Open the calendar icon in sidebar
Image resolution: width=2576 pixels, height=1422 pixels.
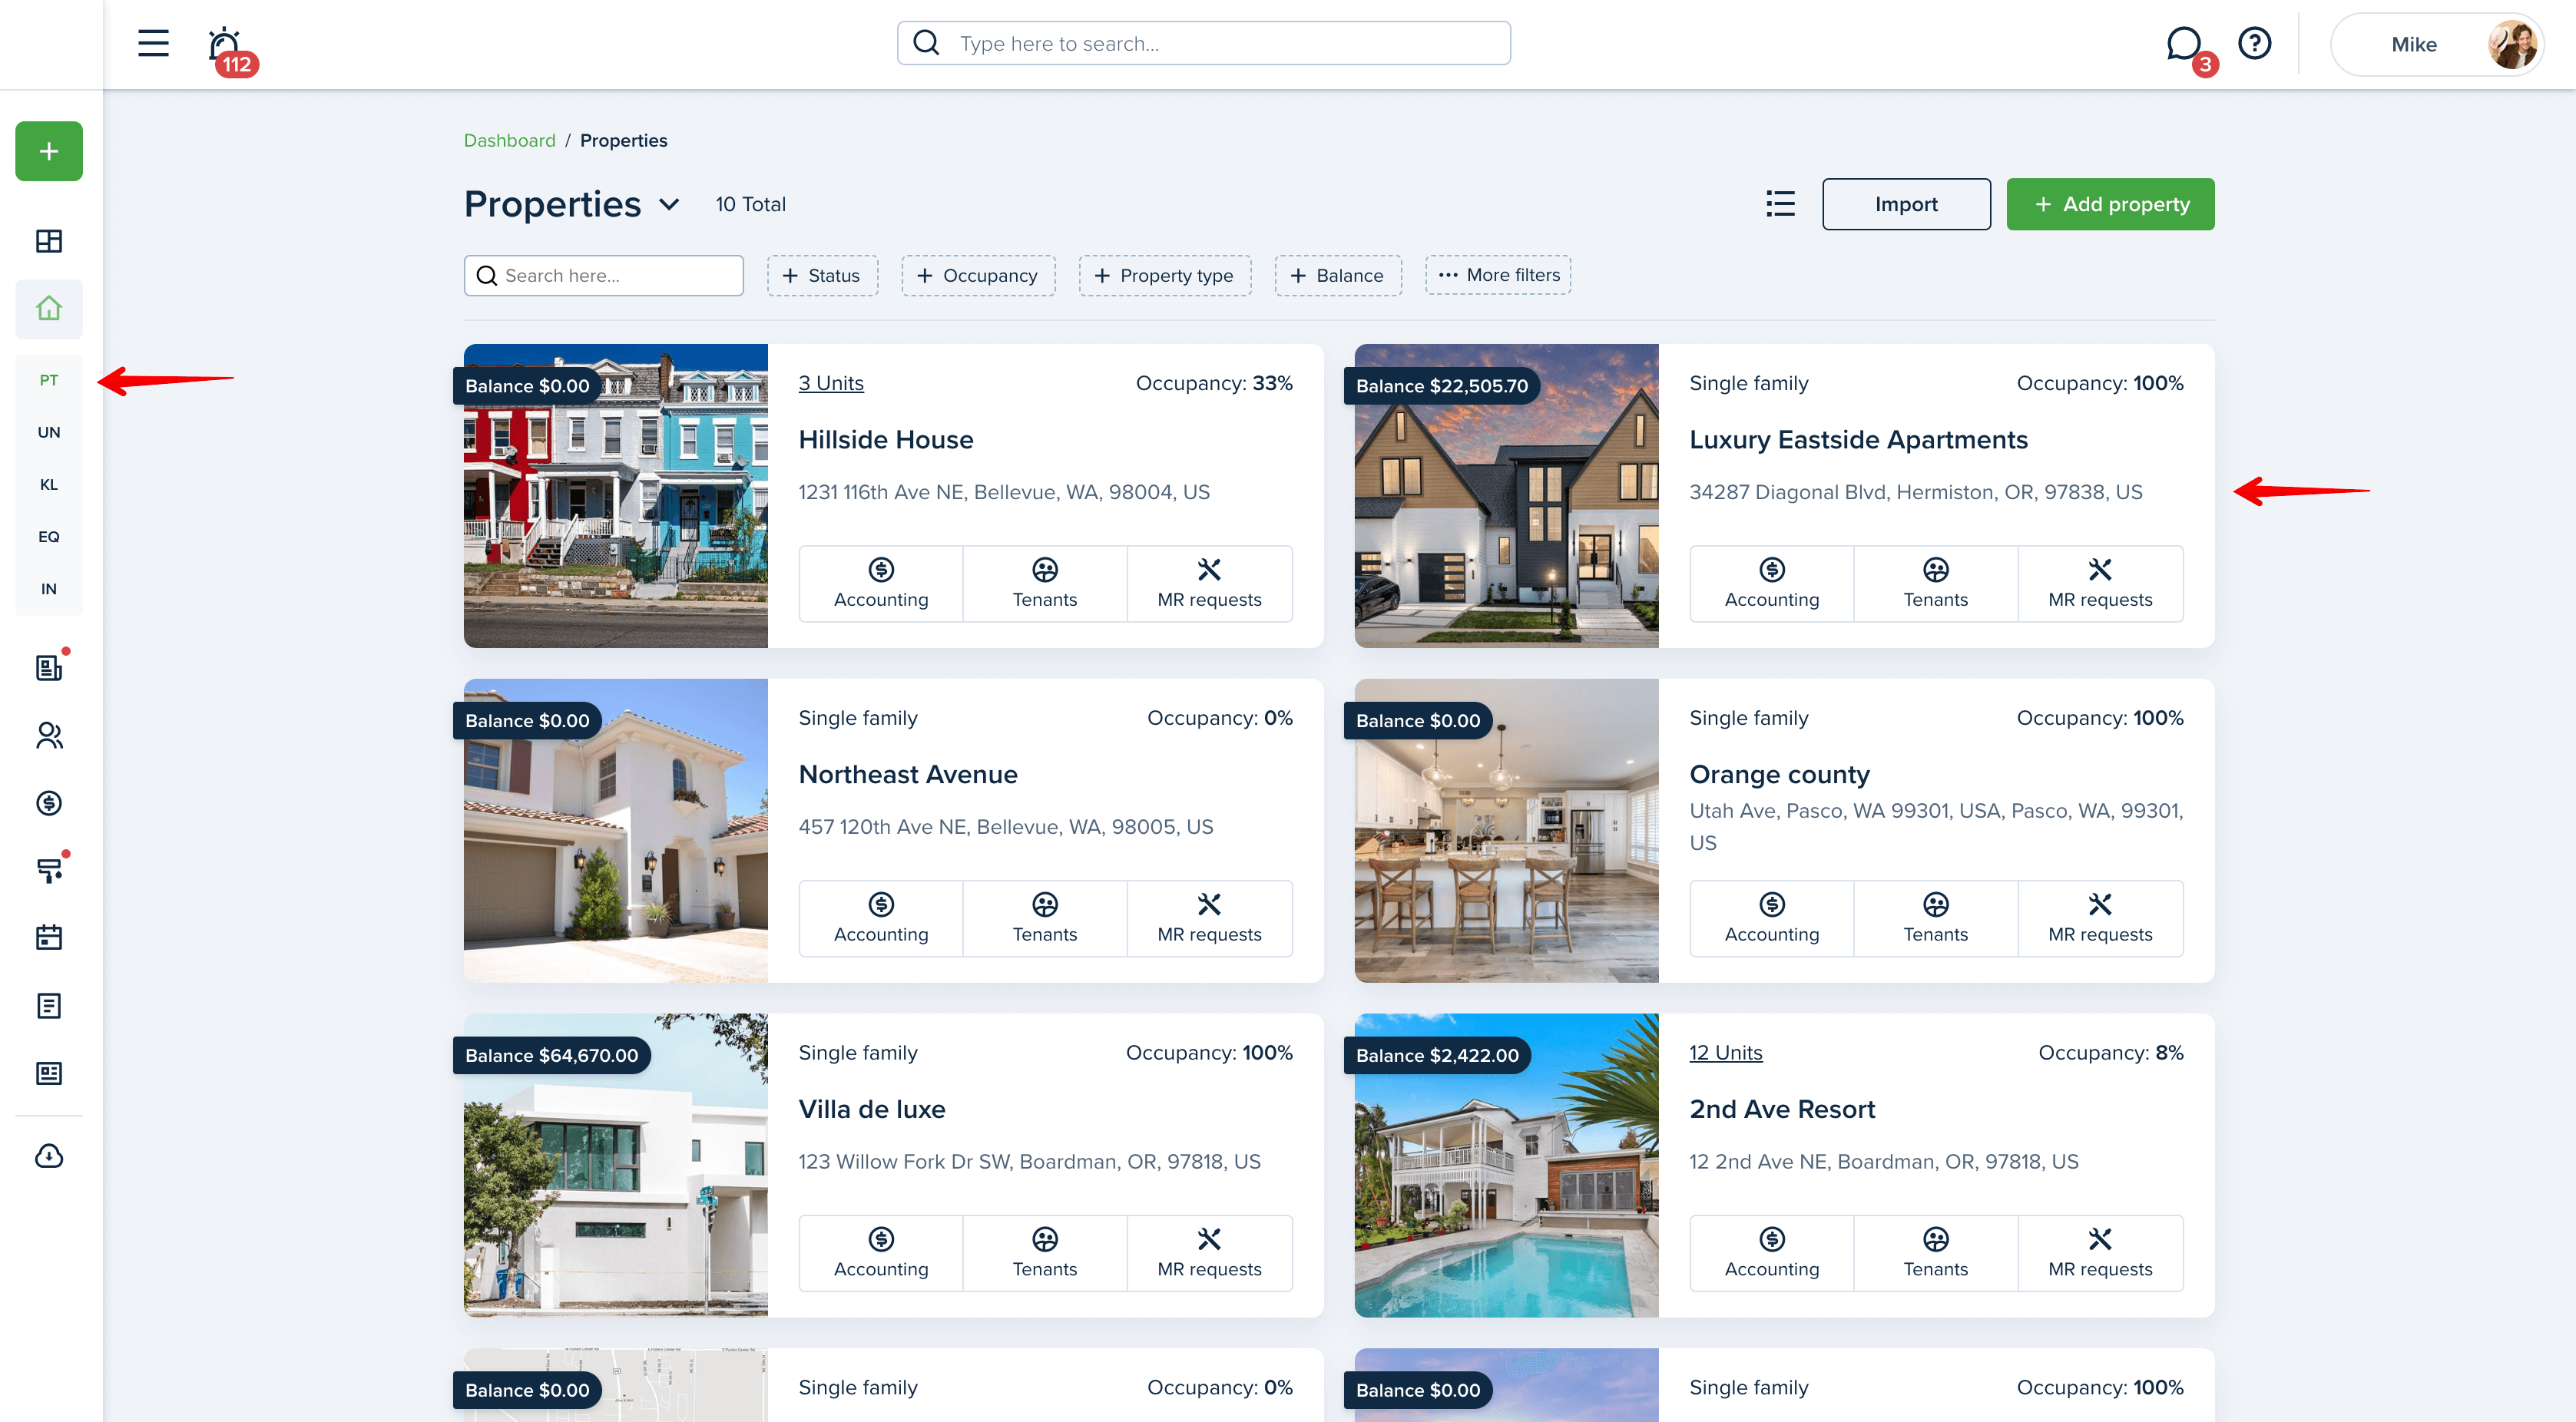[49, 937]
